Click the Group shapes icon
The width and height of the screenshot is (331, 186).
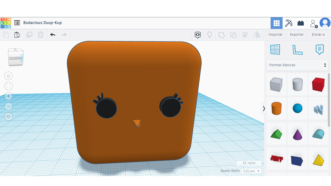221,35
